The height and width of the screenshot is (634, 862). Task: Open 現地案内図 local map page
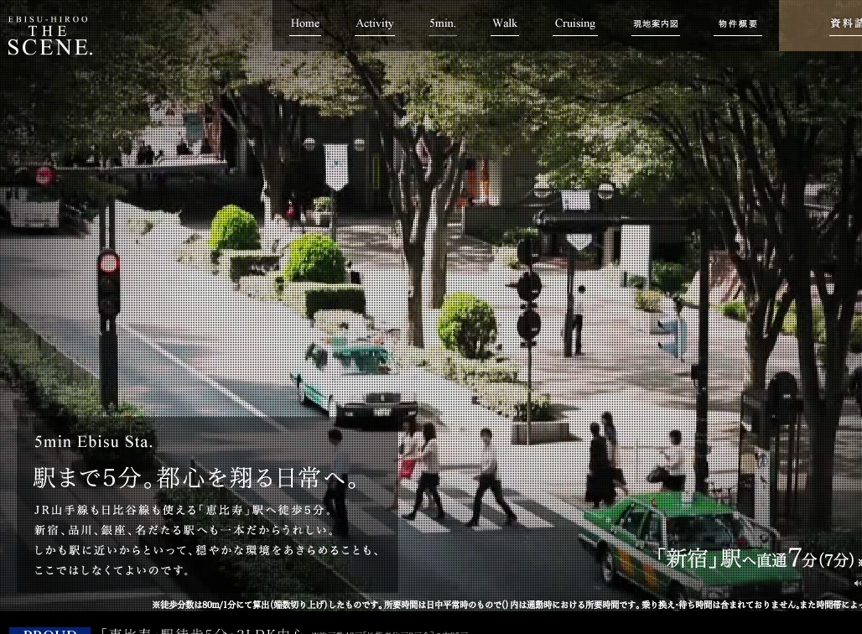pyautogui.click(x=655, y=24)
